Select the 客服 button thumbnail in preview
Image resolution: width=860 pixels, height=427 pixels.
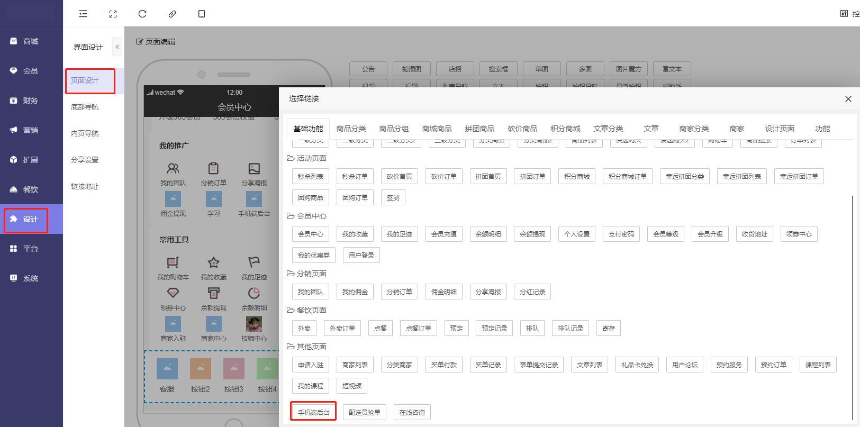point(167,369)
